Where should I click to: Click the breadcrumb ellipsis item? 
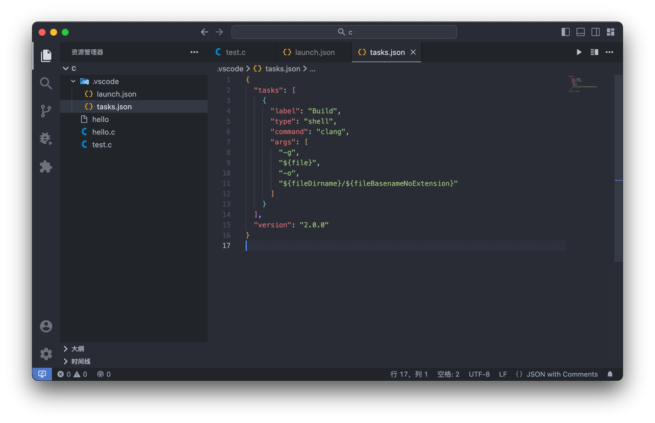click(313, 69)
